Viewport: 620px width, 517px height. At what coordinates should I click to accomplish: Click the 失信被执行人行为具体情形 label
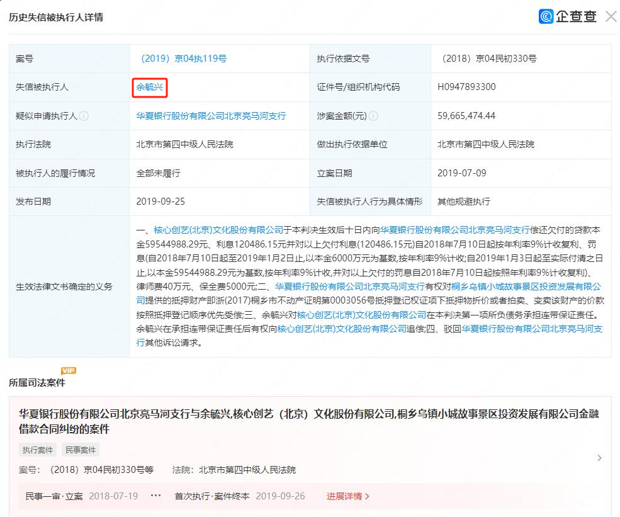click(369, 202)
